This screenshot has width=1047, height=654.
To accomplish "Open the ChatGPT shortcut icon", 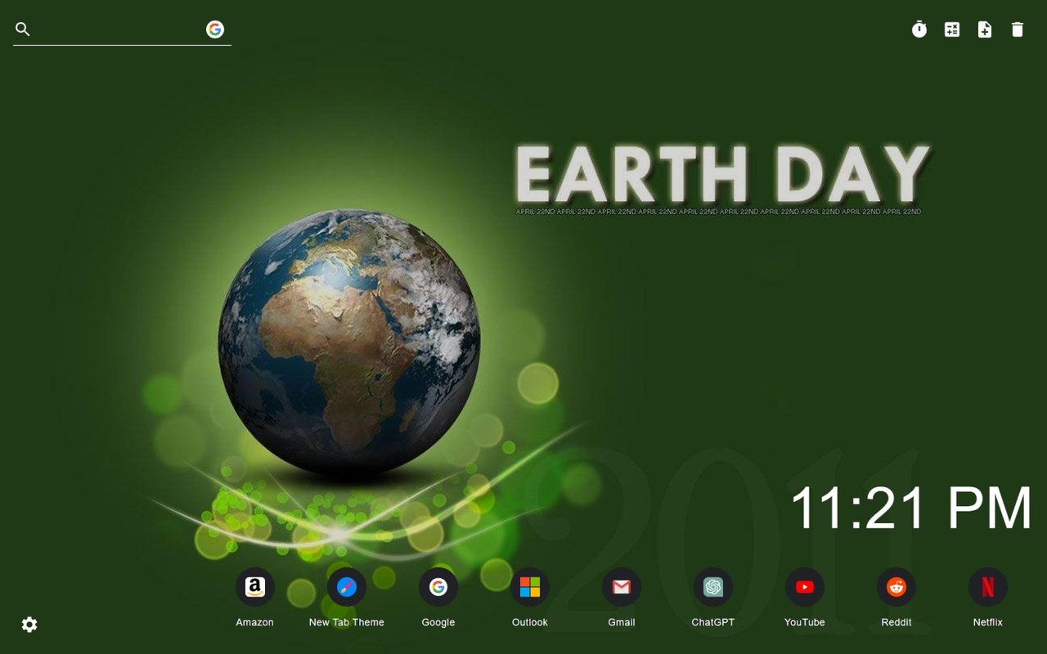I will coord(713,587).
